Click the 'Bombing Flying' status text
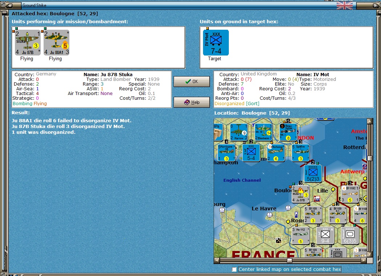 tap(30, 104)
